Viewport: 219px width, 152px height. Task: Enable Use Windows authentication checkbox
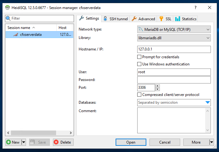(139, 64)
